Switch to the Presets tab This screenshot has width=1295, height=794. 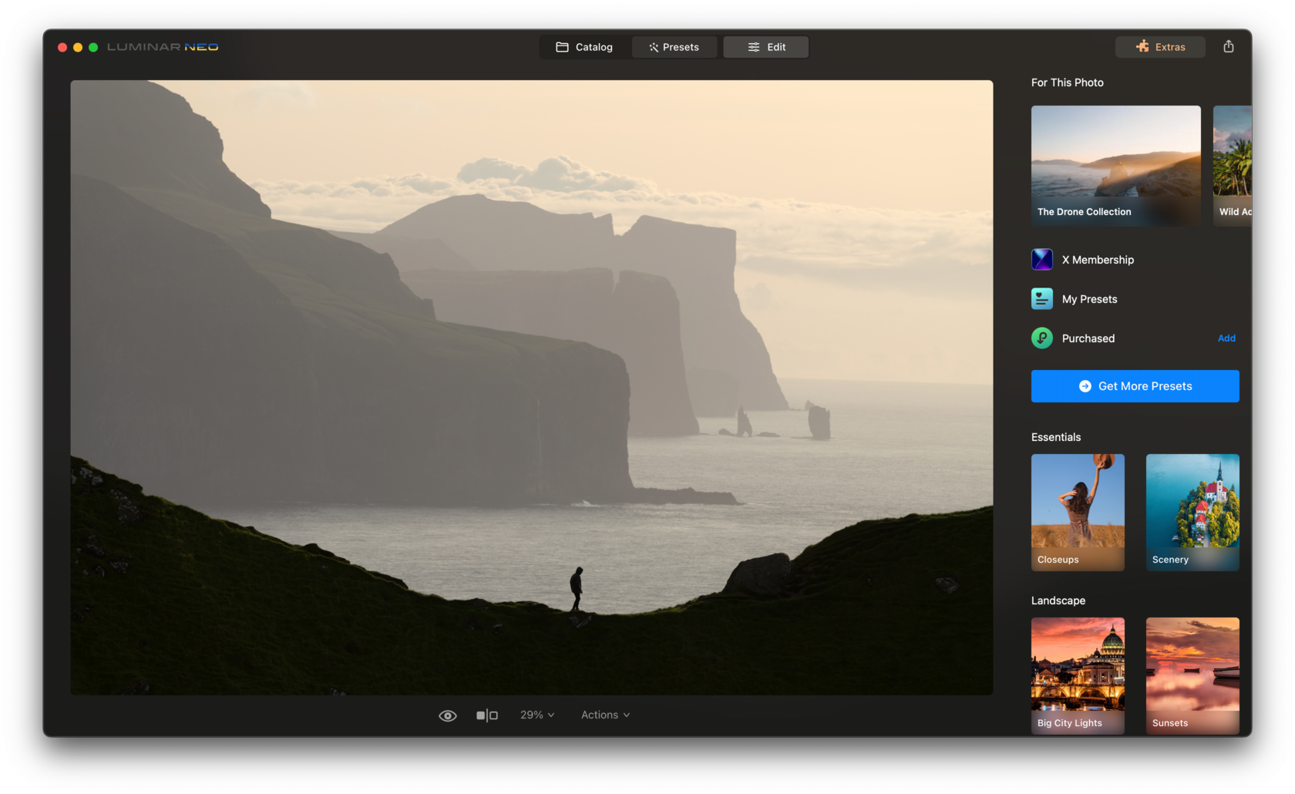tap(674, 46)
